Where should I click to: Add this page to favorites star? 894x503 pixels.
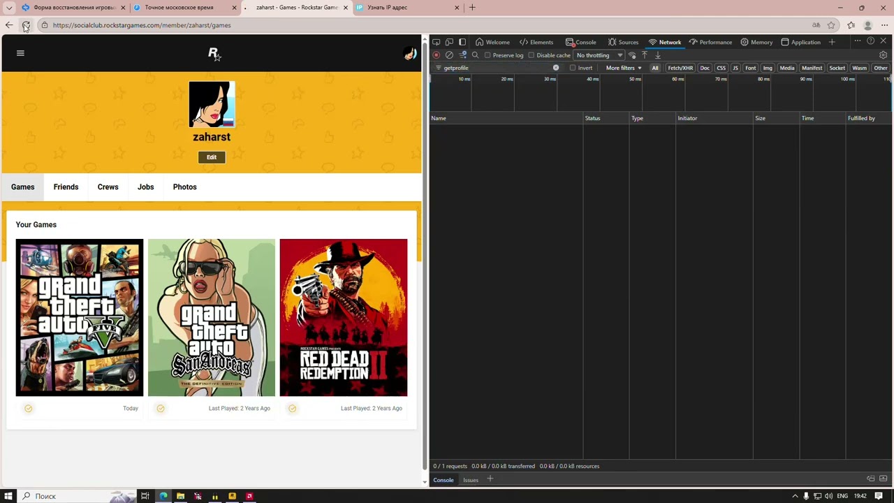(831, 25)
